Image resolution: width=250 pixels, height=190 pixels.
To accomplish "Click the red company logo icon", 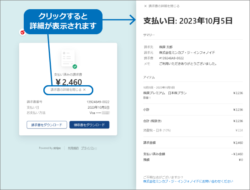I will pyautogui.click(x=22, y=32).
